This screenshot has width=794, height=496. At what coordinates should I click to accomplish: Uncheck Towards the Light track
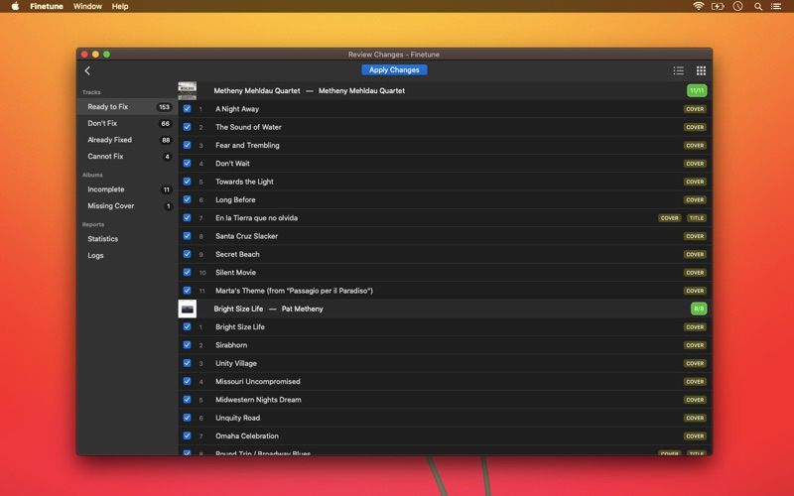point(187,182)
